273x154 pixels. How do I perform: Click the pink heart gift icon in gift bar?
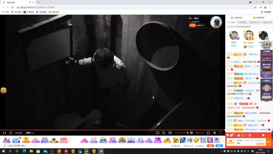[84, 140]
